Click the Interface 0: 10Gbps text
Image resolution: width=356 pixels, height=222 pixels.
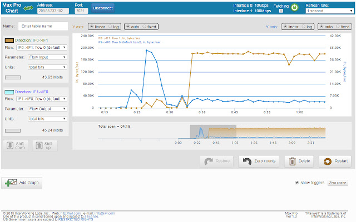pos(251,5)
